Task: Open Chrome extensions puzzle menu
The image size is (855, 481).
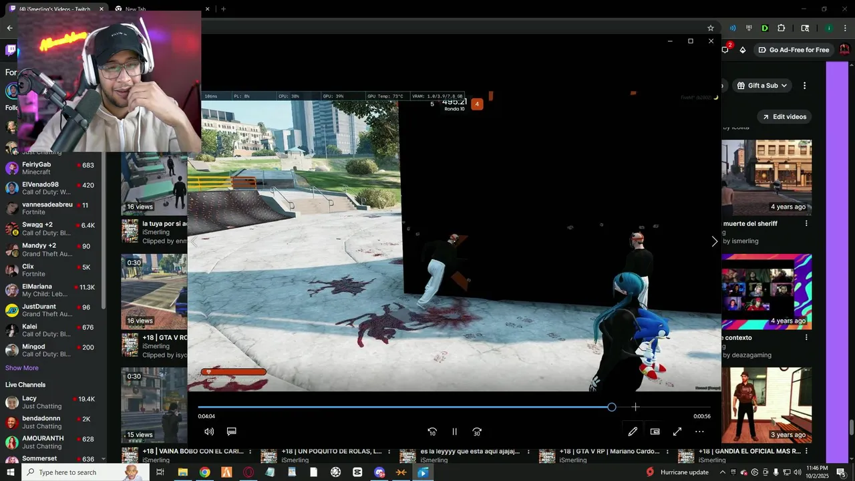Action: pyautogui.click(x=782, y=28)
